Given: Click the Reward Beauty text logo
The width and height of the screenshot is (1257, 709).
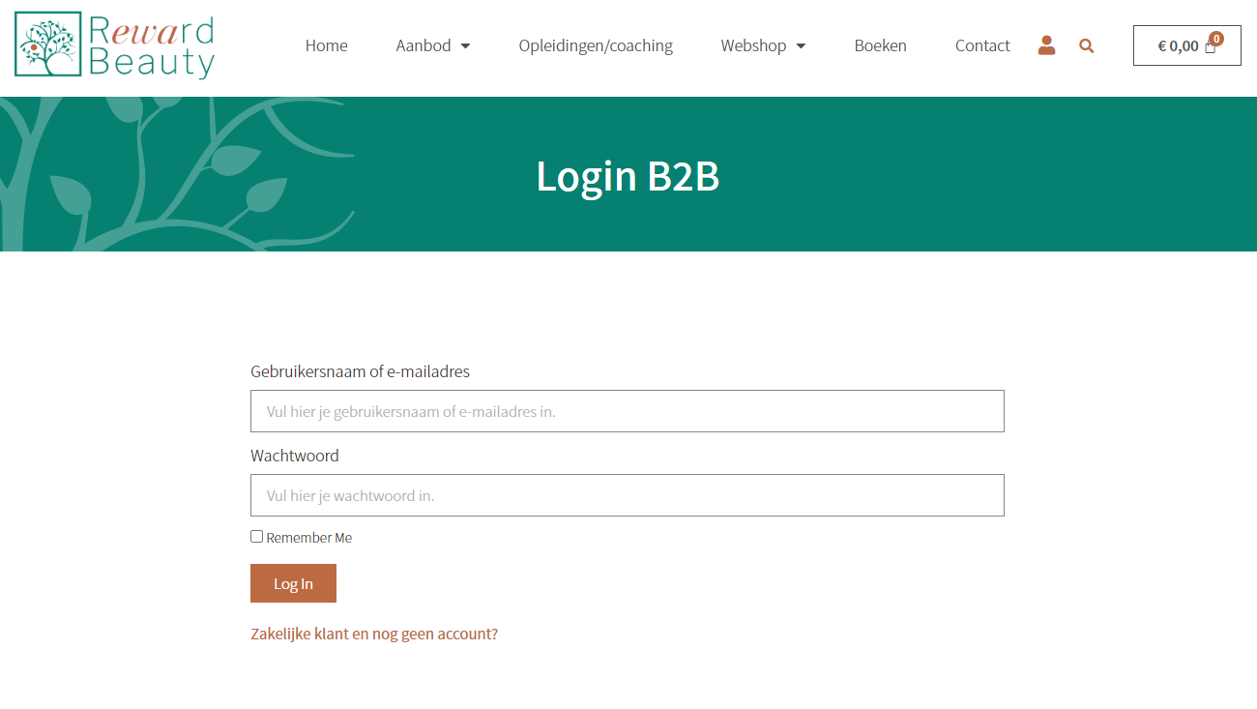Looking at the screenshot, I should tap(151, 45).
